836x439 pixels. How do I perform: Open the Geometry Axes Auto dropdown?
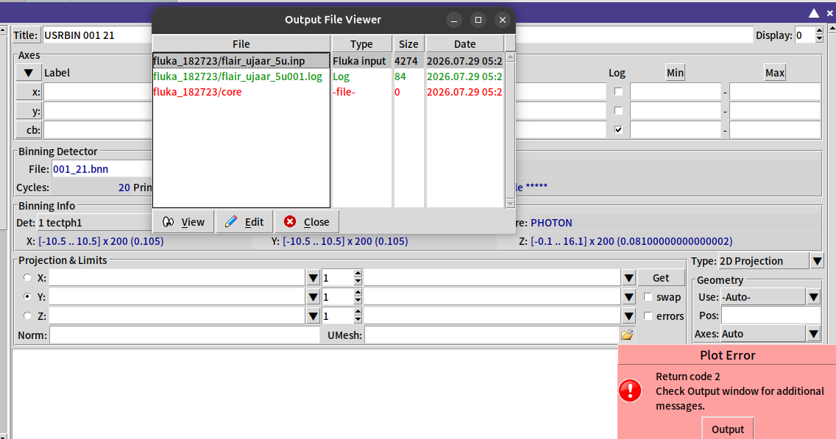click(x=813, y=334)
